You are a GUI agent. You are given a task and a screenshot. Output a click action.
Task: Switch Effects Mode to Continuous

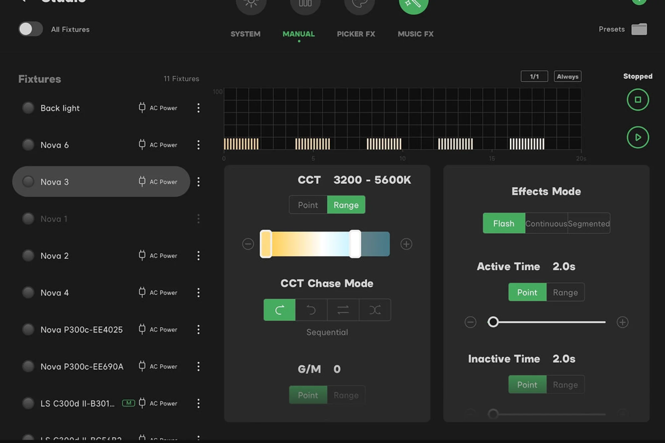(546, 223)
